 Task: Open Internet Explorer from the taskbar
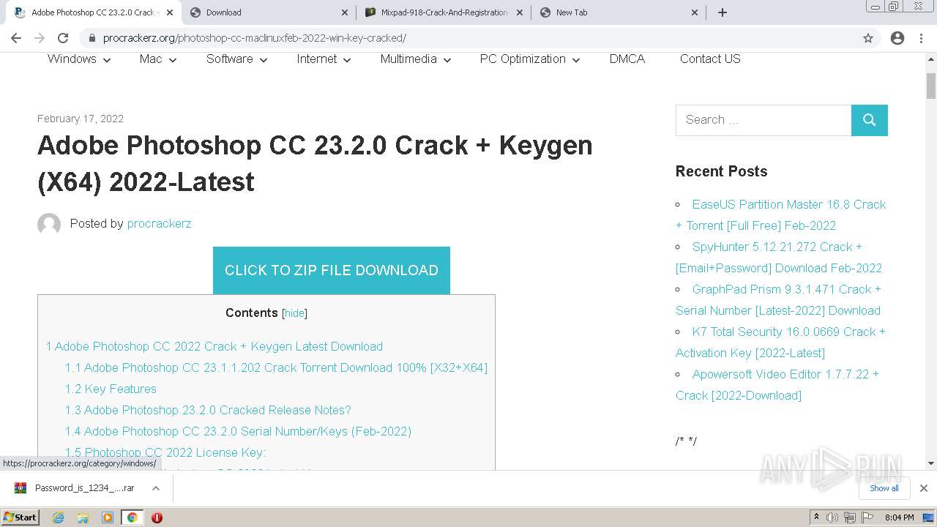pyautogui.click(x=59, y=517)
